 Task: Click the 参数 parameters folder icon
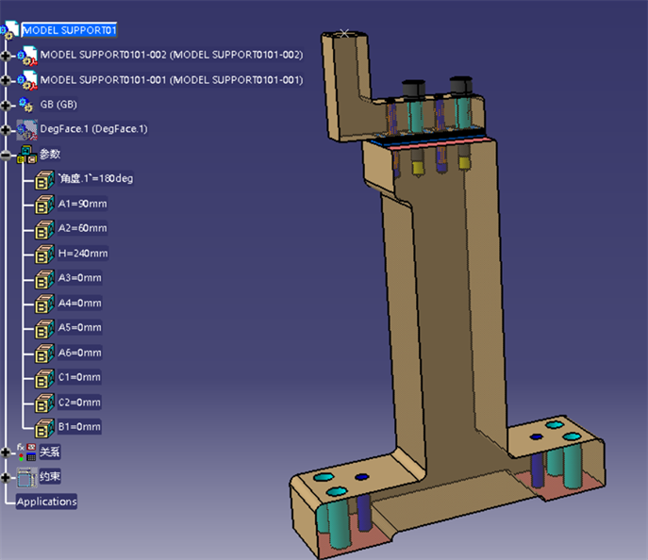[26, 154]
